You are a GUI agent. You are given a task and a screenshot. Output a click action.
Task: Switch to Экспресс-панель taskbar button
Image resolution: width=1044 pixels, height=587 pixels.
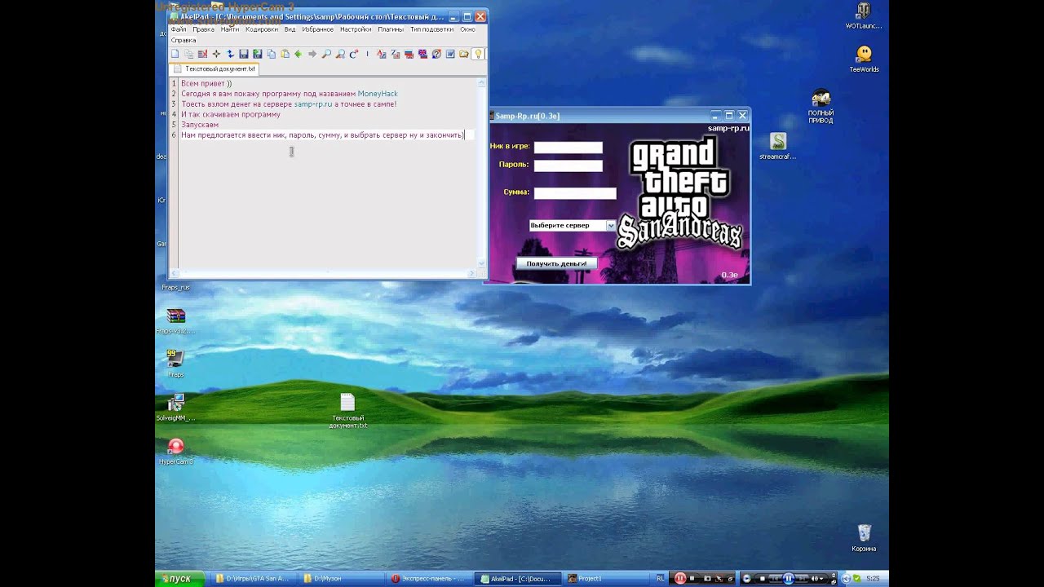pyautogui.click(x=428, y=579)
